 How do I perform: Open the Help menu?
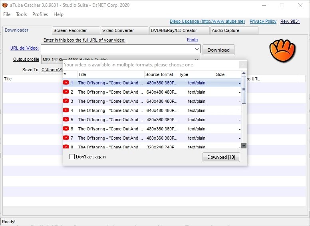point(58,14)
